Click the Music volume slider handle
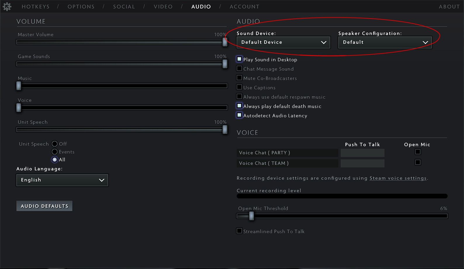The image size is (464, 269). (19, 86)
